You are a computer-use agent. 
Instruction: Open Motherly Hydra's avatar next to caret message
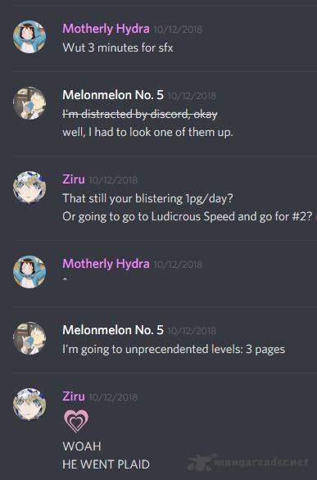(x=29, y=272)
